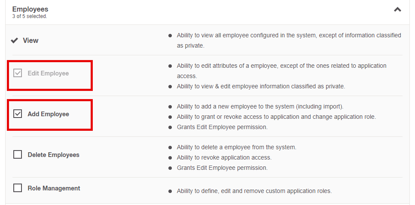
Task: Select the View permission label
Action: (31, 40)
